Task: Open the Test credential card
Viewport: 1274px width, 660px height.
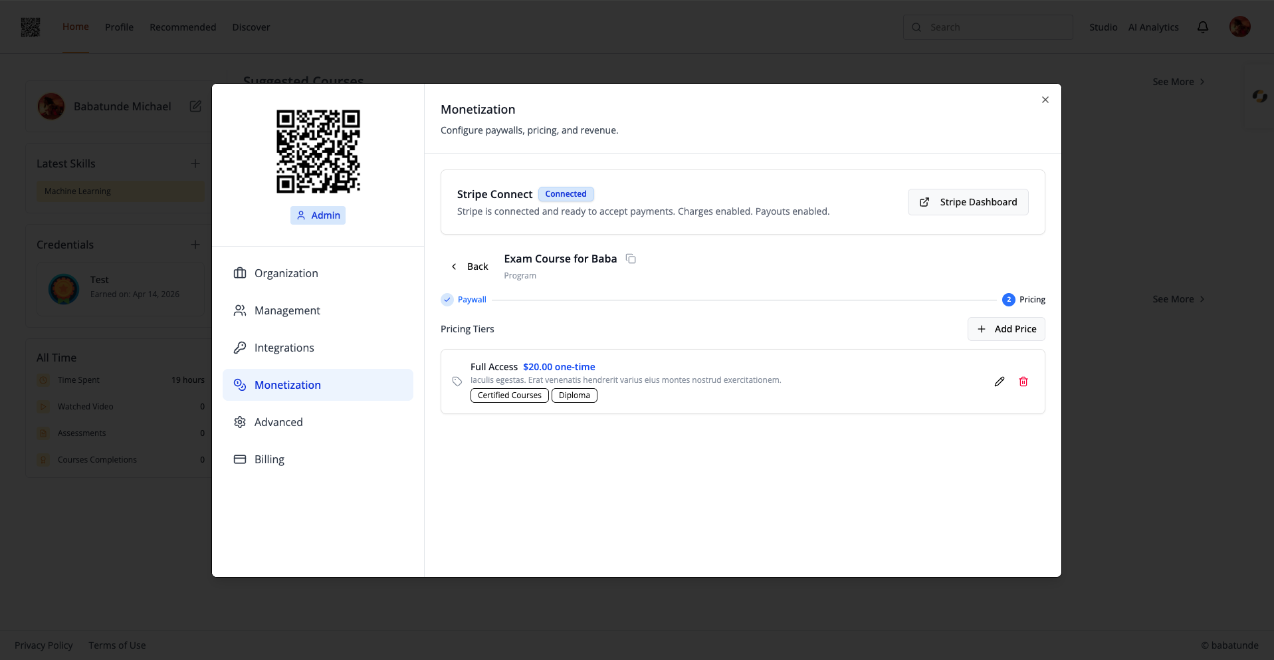Action: [x=120, y=288]
